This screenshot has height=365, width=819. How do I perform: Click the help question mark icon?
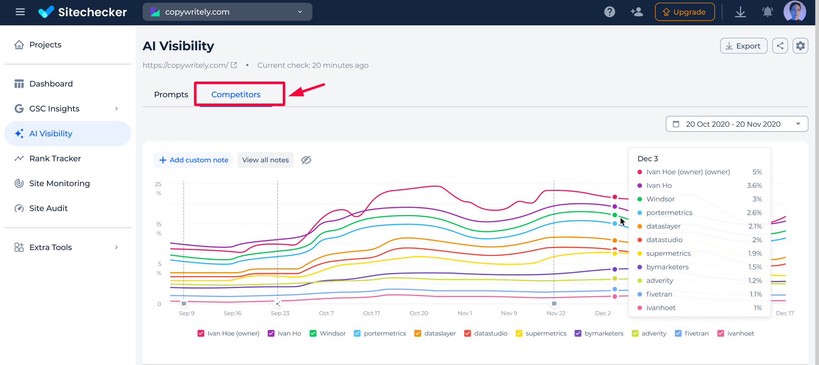(x=609, y=12)
